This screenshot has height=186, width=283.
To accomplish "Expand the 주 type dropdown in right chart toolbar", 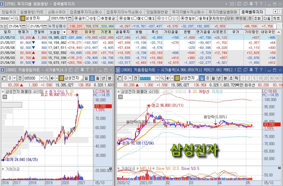I will click(130, 78).
